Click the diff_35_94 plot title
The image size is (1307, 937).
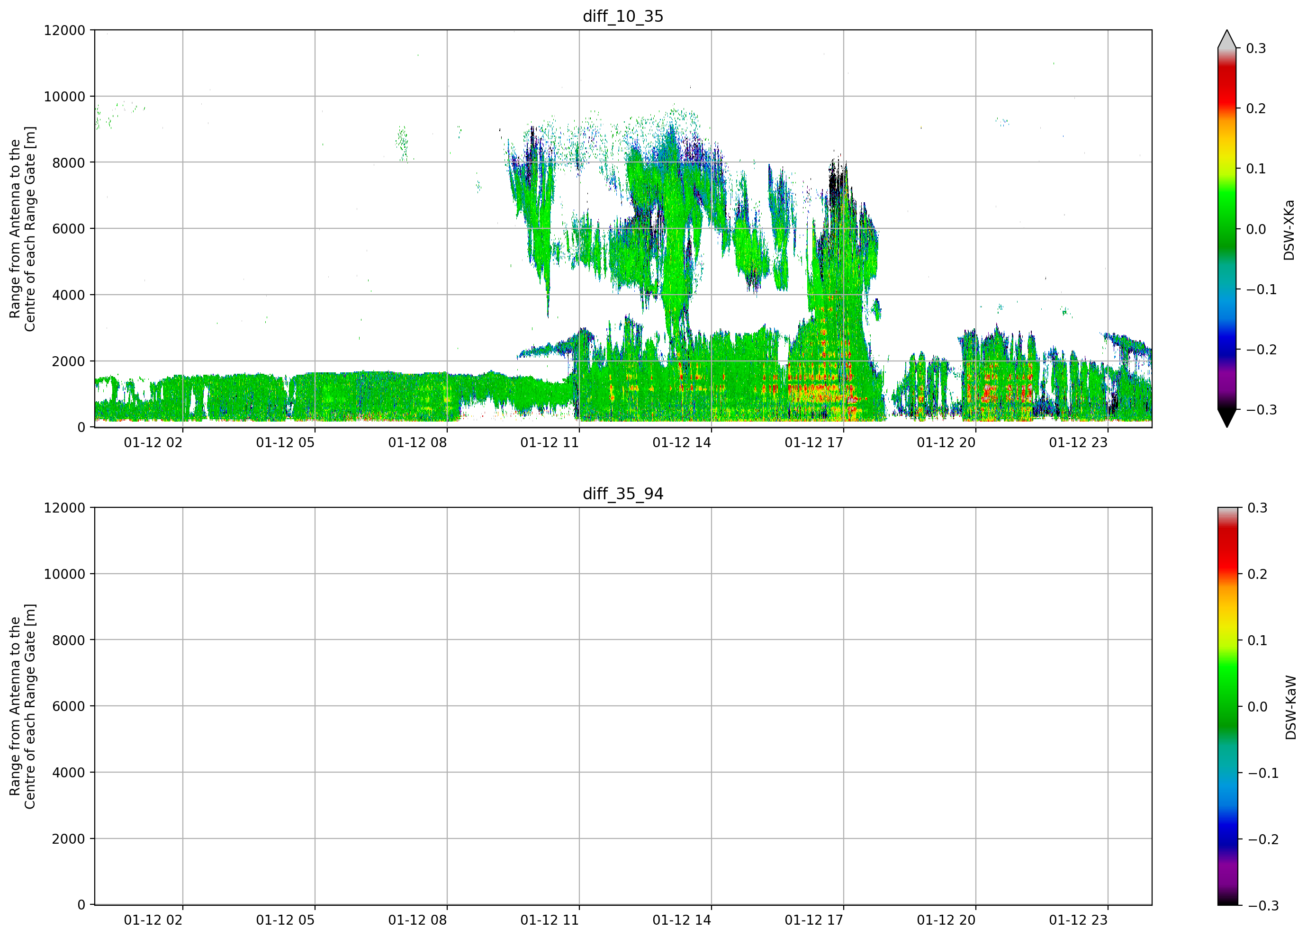623,494
